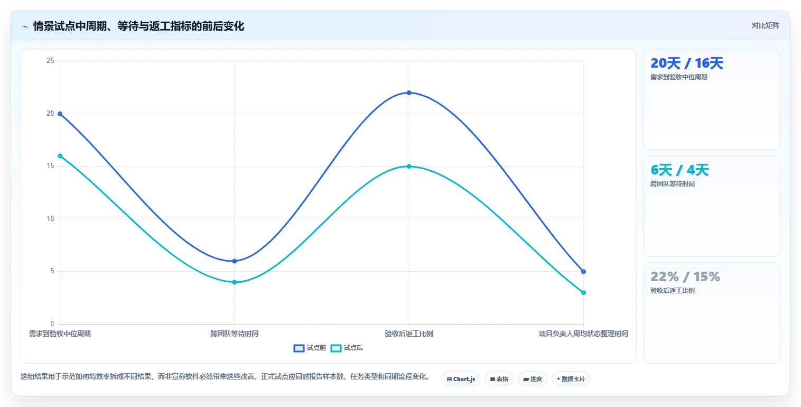Click 试点后 point at 项目负责人周均状态整理时间
This screenshot has height=407, width=801.
(x=583, y=292)
